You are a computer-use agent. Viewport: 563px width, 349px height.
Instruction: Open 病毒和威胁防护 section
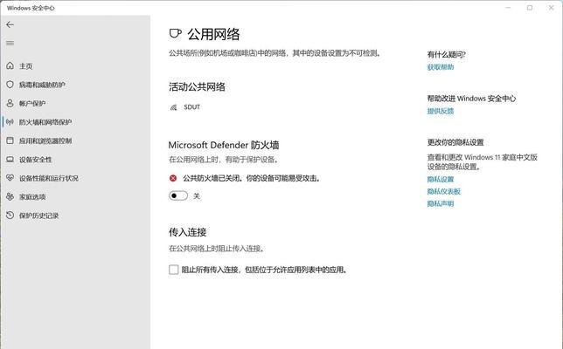pyautogui.click(x=42, y=85)
